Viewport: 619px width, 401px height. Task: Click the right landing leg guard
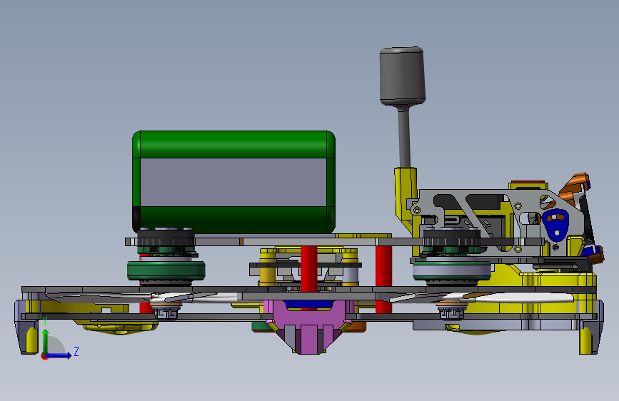(x=591, y=328)
